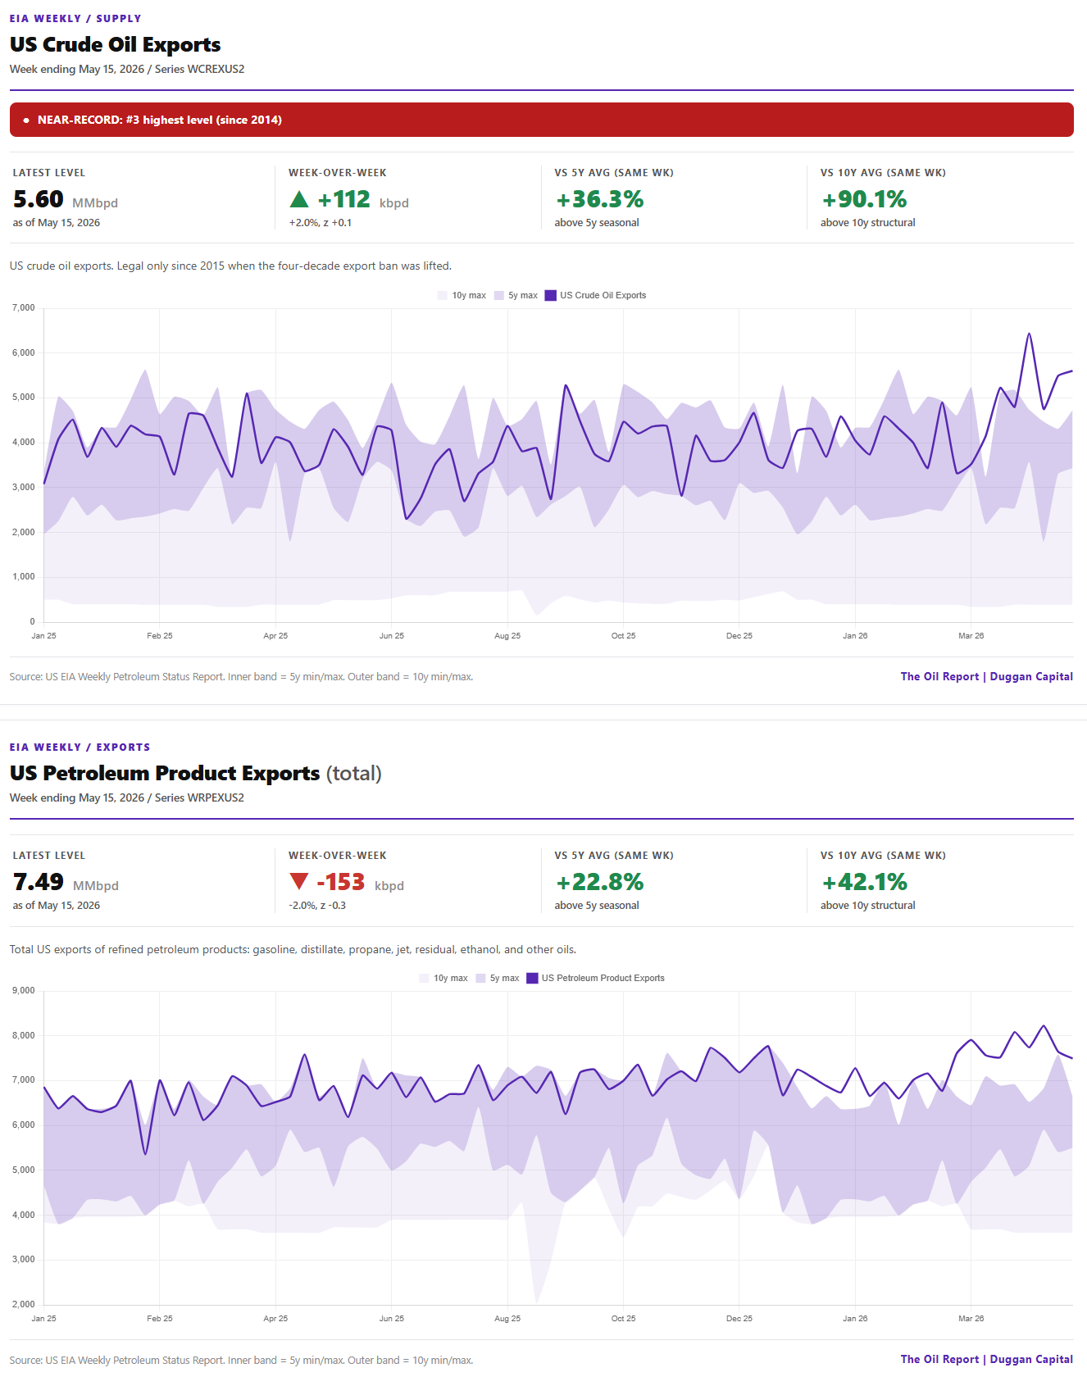Toggle the 10y max legend swatch in crude chart
The height and width of the screenshot is (1386, 1087).
pyautogui.click(x=443, y=296)
